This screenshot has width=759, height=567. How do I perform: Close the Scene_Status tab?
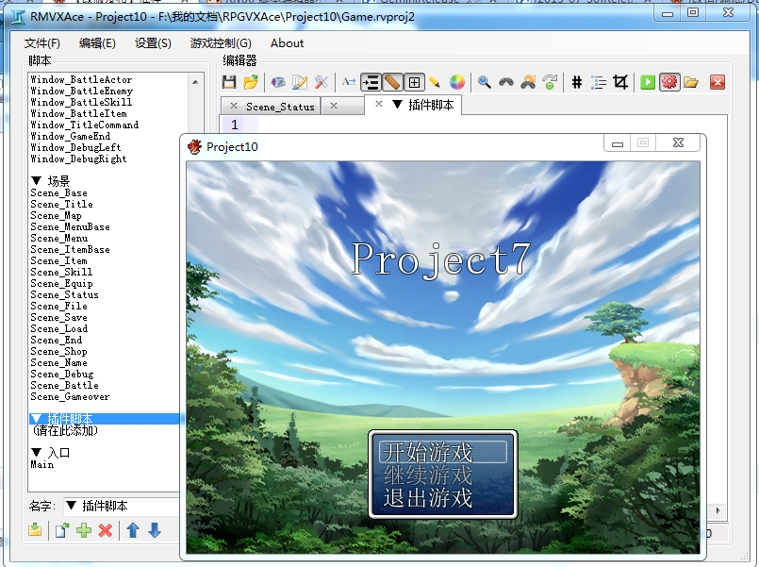(233, 106)
